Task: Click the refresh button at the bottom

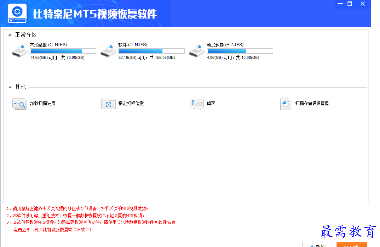Action: pyautogui.click(x=318, y=245)
